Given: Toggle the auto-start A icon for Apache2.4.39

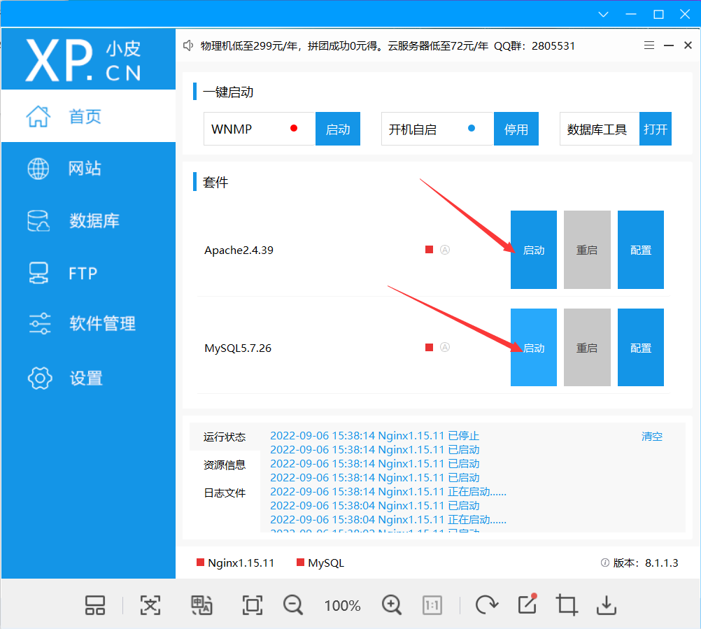Looking at the screenshot, I should click(x=445, y=250).
